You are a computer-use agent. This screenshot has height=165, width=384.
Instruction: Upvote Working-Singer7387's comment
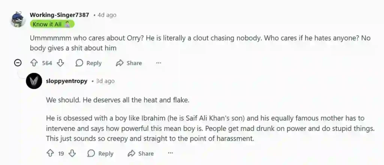point(34,63)
